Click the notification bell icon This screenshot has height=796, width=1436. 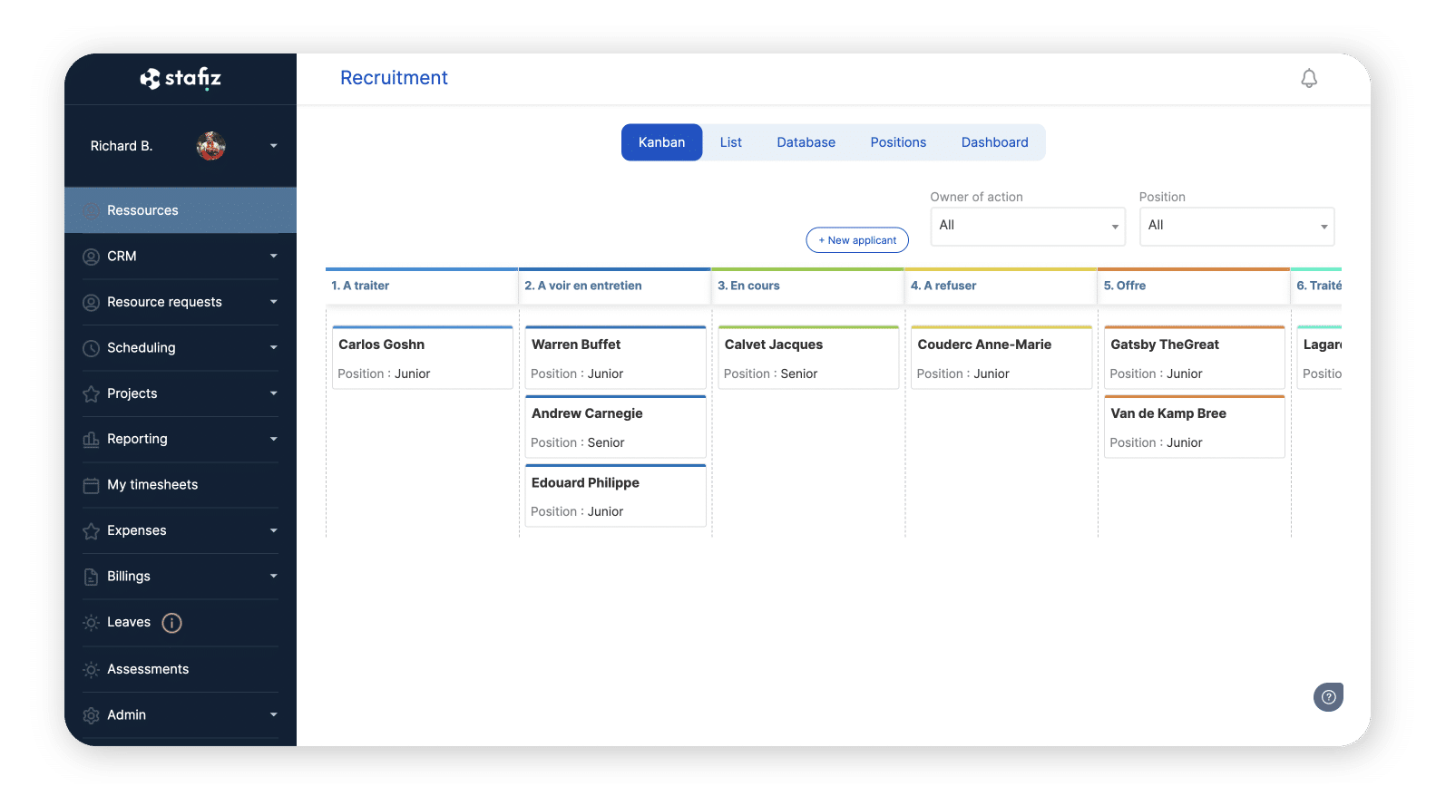(1308, 79)
